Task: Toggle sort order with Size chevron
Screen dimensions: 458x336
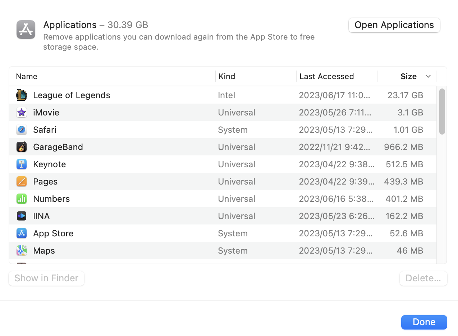Action: point(428,76)
